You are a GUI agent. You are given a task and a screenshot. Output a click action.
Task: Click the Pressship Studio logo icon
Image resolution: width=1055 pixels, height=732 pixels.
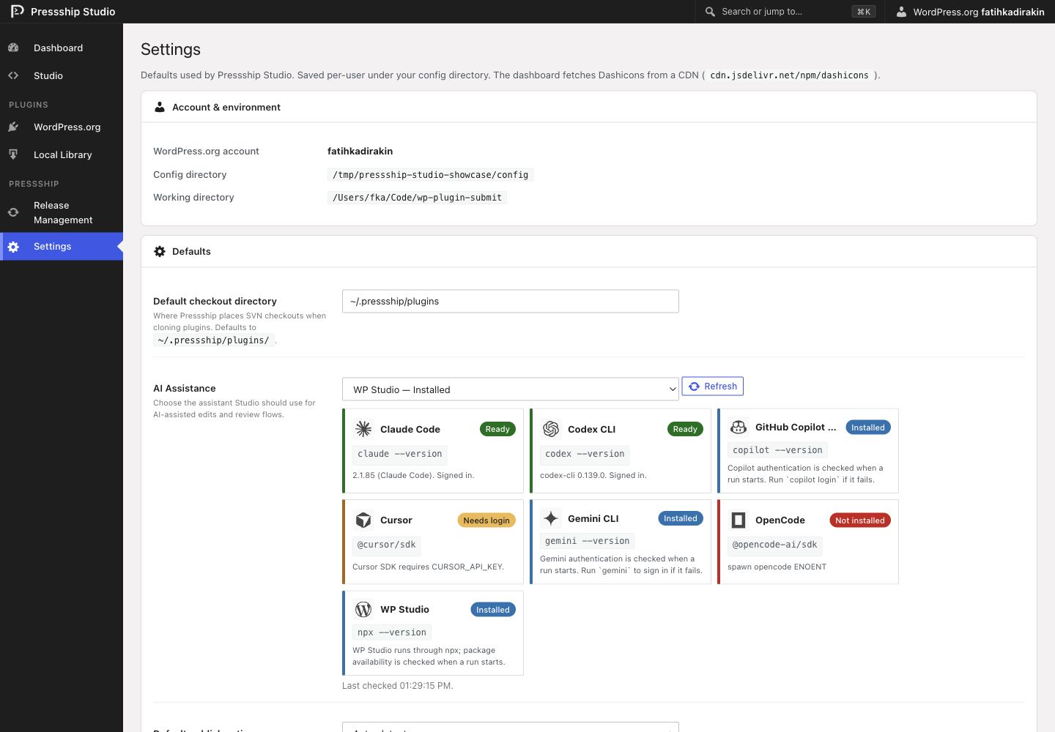(17, 12)
